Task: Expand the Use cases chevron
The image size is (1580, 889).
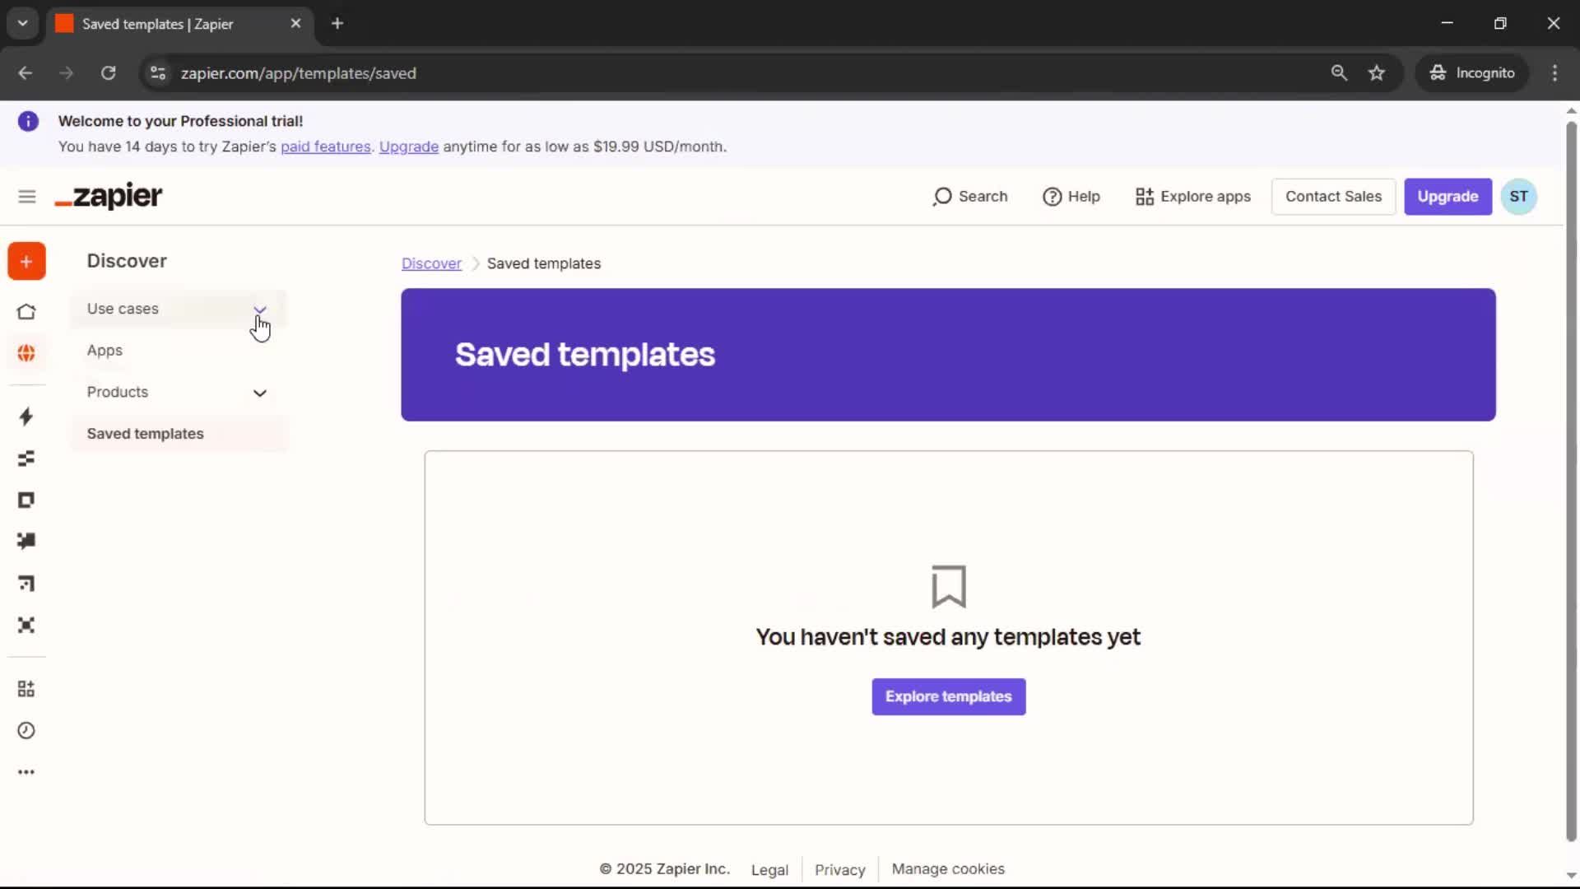Action: 260,310
